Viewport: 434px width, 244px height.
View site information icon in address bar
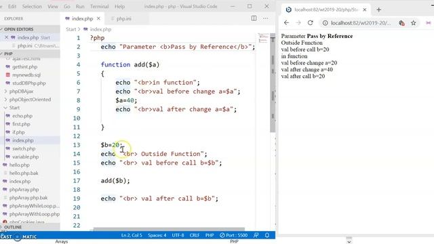point(325,23)
